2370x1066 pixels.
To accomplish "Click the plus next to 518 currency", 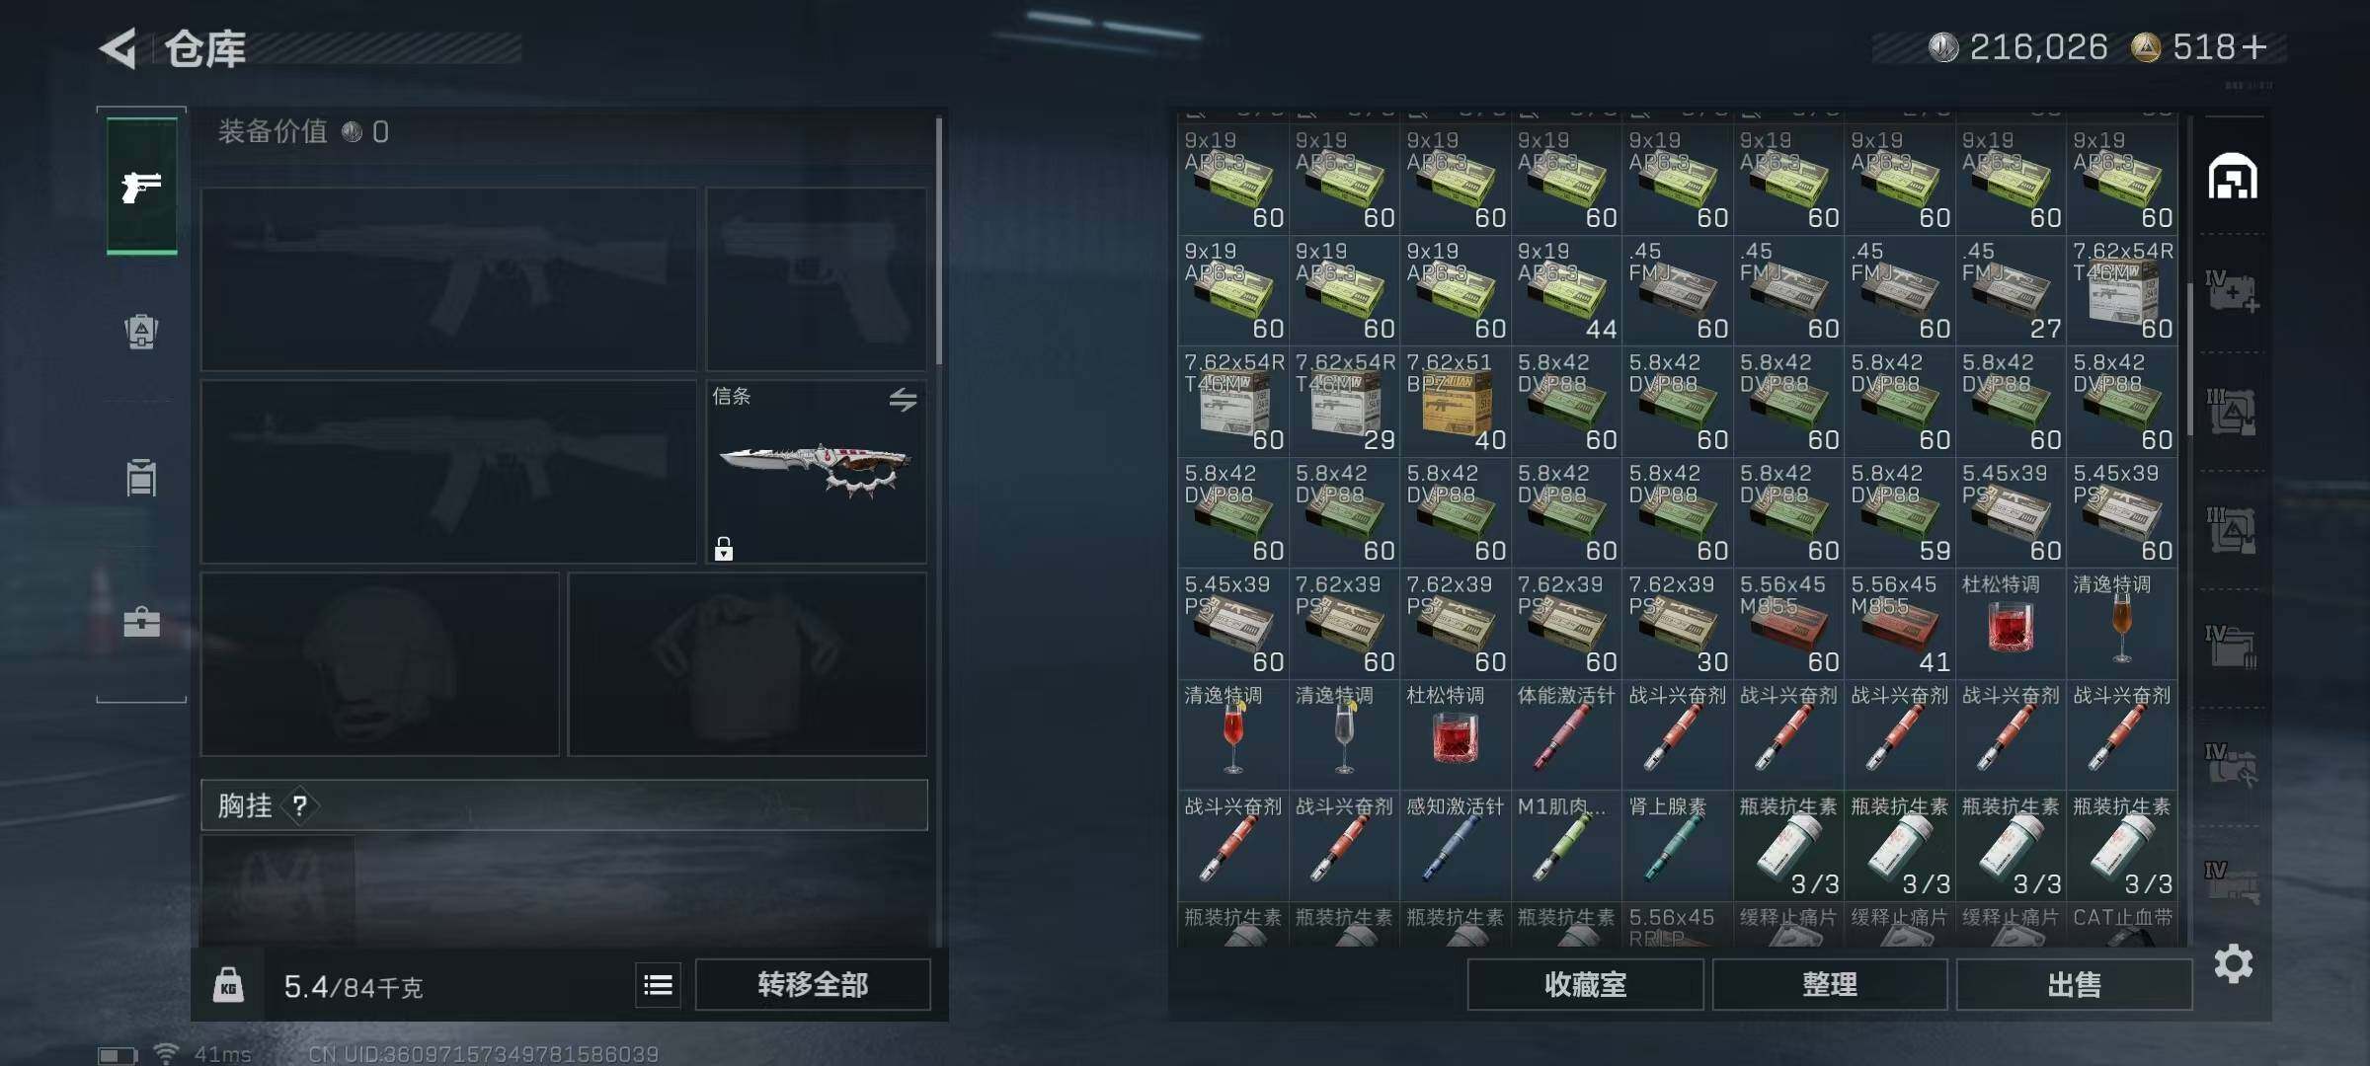I will pyautogui.click(x=2253, y=46).
